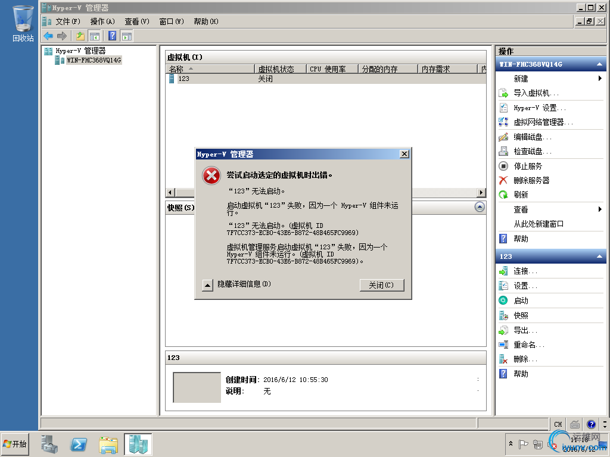
Task: Click the left arrow of the VM list scrollbar
Action: (x=170, y=192)
